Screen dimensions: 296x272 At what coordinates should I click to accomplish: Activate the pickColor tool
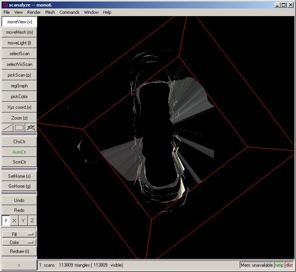click(x=19, y=97)
